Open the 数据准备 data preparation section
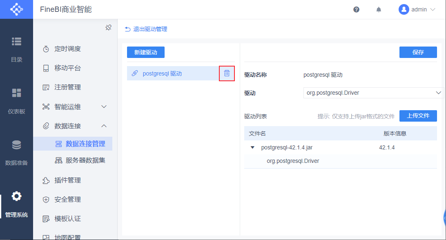Screen dimensions: 446x240 tap(16, 153)
